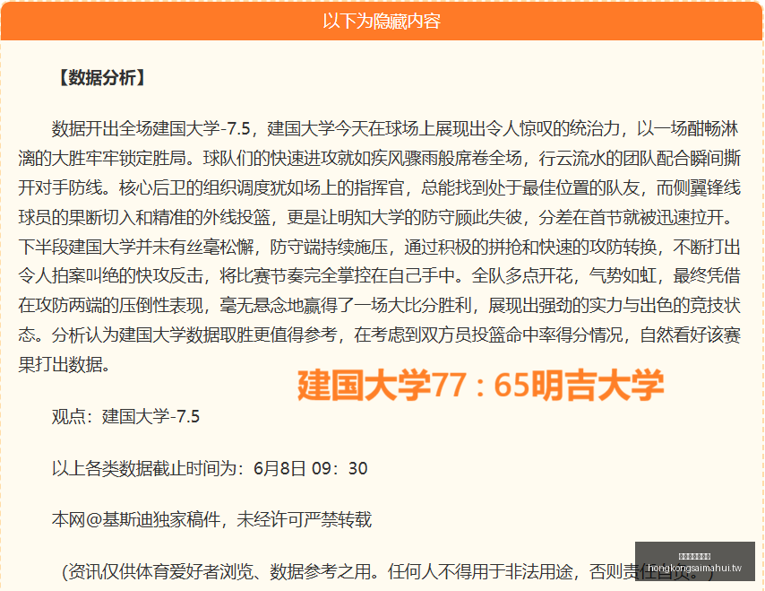The image size is (765, 591).
Task: Click the final paragraph line '果打出数据。'
Action: pyautogui.click(x=64, y=364)
